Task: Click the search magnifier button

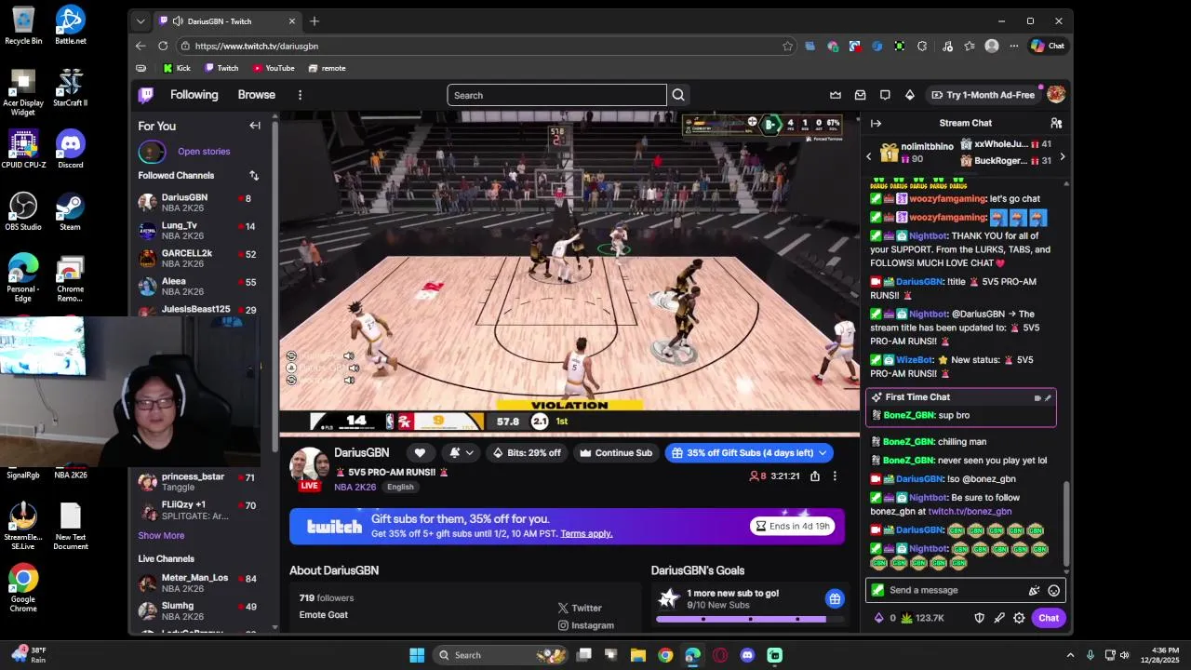Action: [x=678, y=95]
